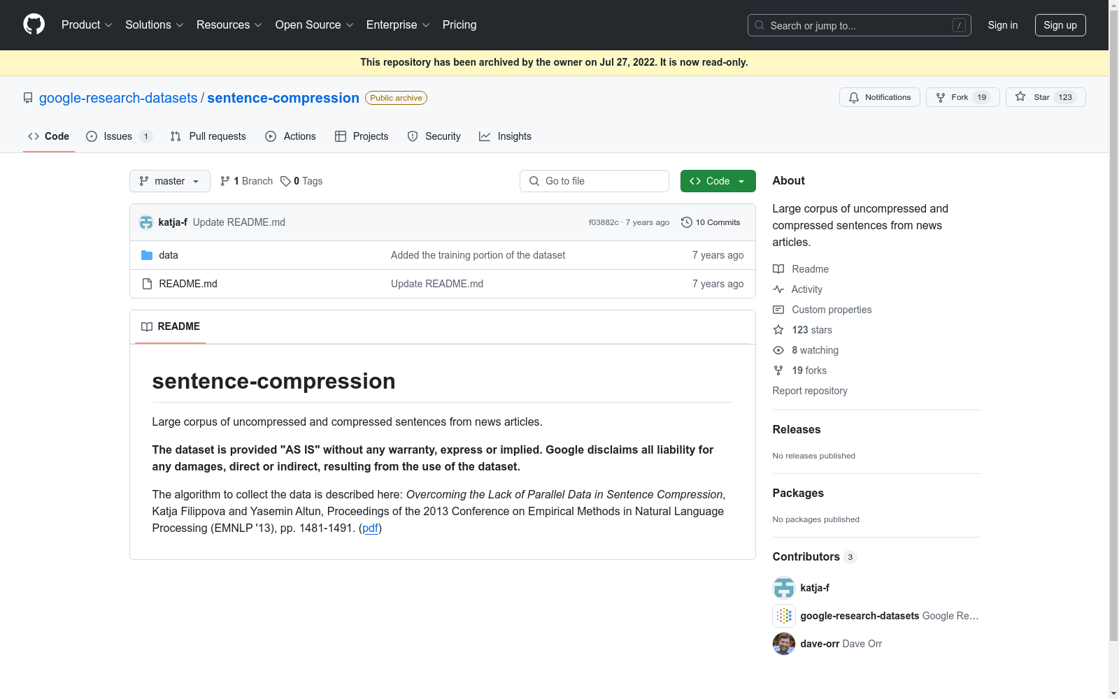Open the 'Update README.md' latest commit message
This screenshot has width=1119, height=699.
239,222
